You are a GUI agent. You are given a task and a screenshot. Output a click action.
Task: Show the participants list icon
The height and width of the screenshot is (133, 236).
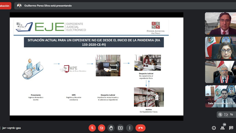pyautogui.click(x=222, y=128)
